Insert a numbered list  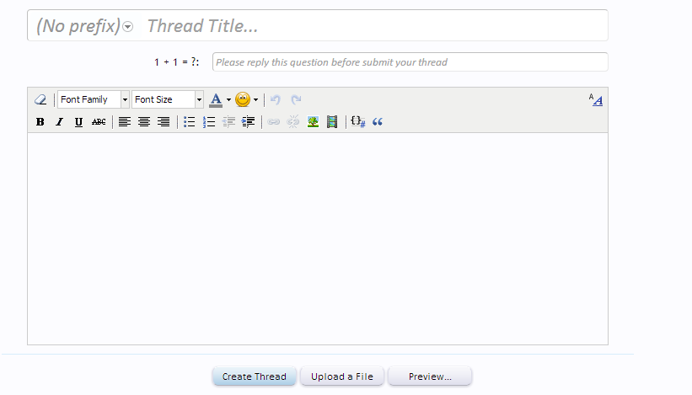(x=209, y=122)
